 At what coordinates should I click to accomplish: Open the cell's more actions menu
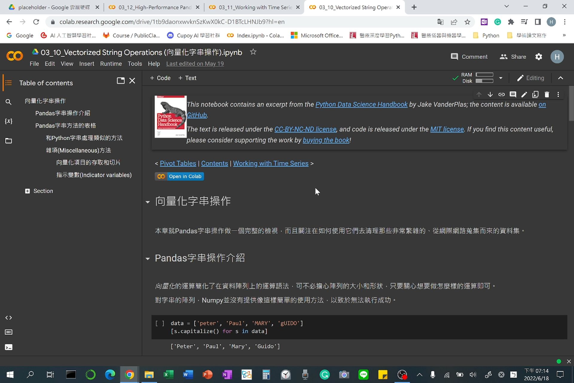point(558,94)
